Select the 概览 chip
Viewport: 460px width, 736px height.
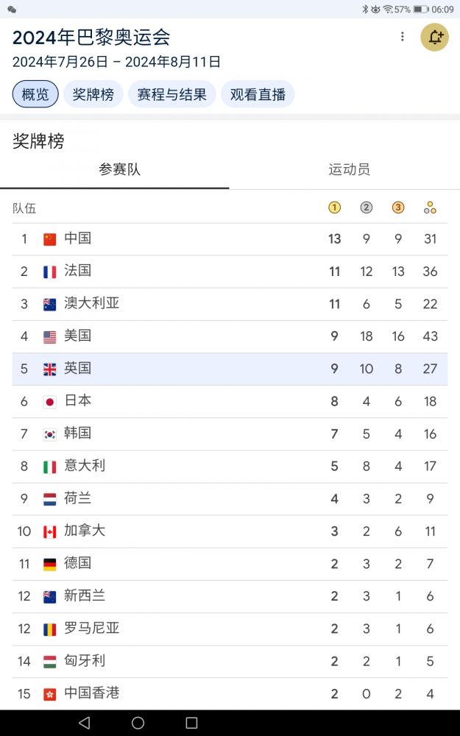point(35,94)
